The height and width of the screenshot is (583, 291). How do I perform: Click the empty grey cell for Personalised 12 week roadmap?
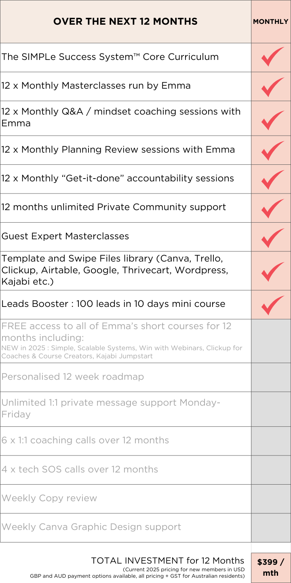[x=271, y=377]
